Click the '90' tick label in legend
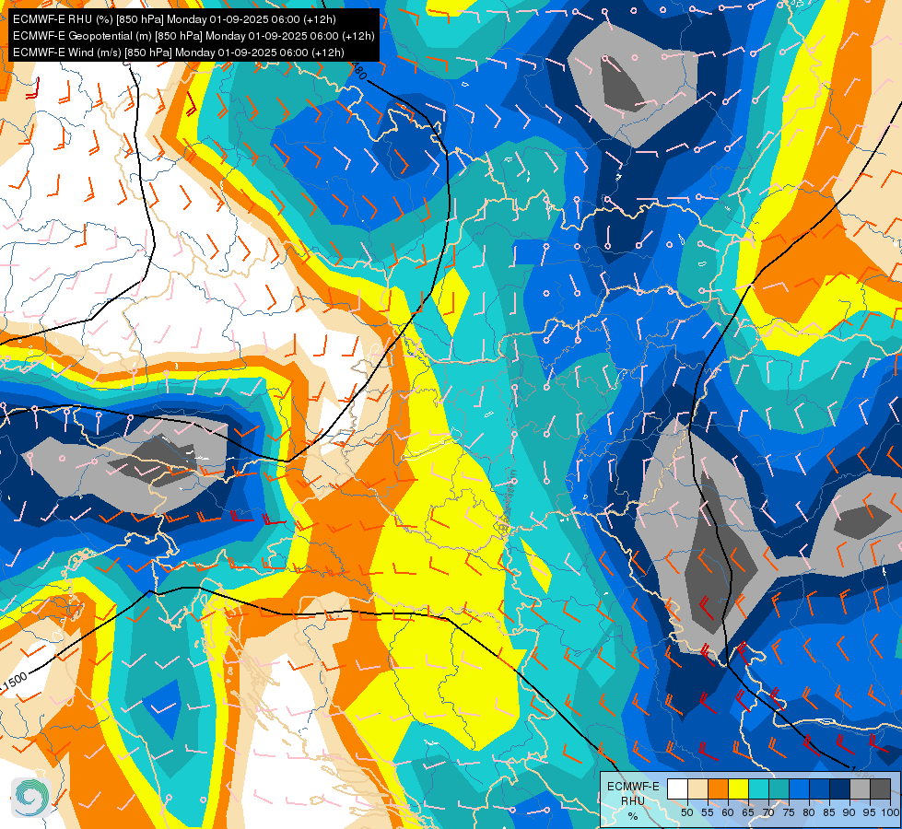Image resolution: width=902 pixels, height=829 pixels. point(849,813)
